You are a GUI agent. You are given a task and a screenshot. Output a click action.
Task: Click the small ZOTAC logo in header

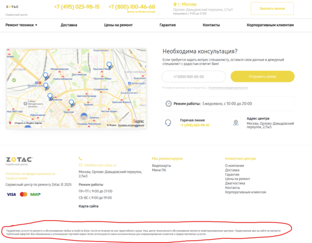[12, 7]
